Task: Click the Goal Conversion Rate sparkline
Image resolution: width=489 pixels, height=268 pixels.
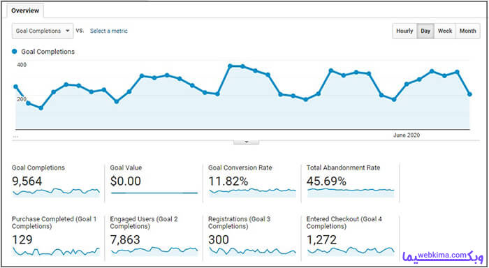Action: (x=252, y=192)
